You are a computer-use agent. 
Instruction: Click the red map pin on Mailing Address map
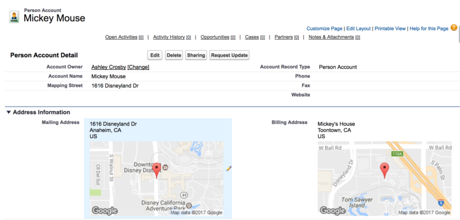pyautogui.click(x=157, y=170)
